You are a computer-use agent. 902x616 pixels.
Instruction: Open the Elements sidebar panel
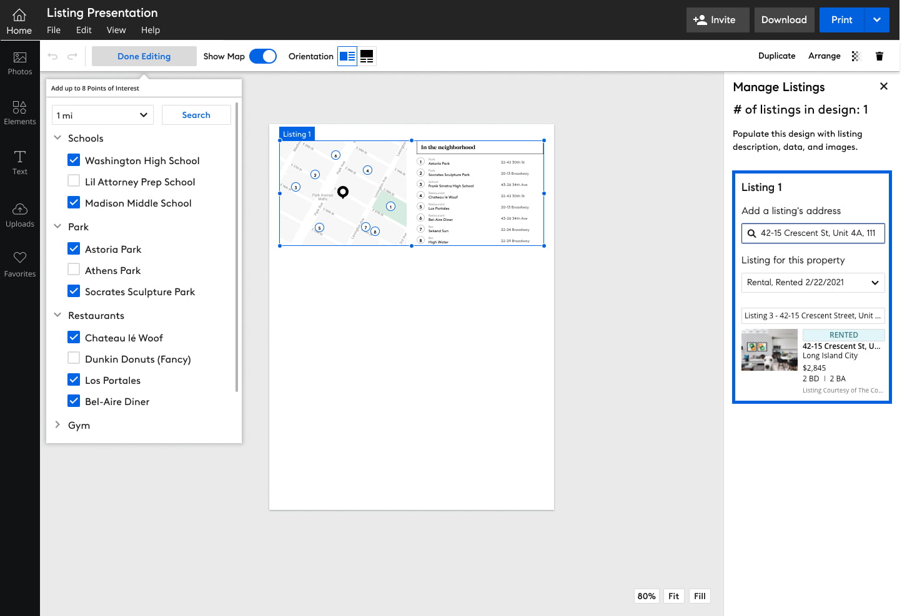[20, 113]
